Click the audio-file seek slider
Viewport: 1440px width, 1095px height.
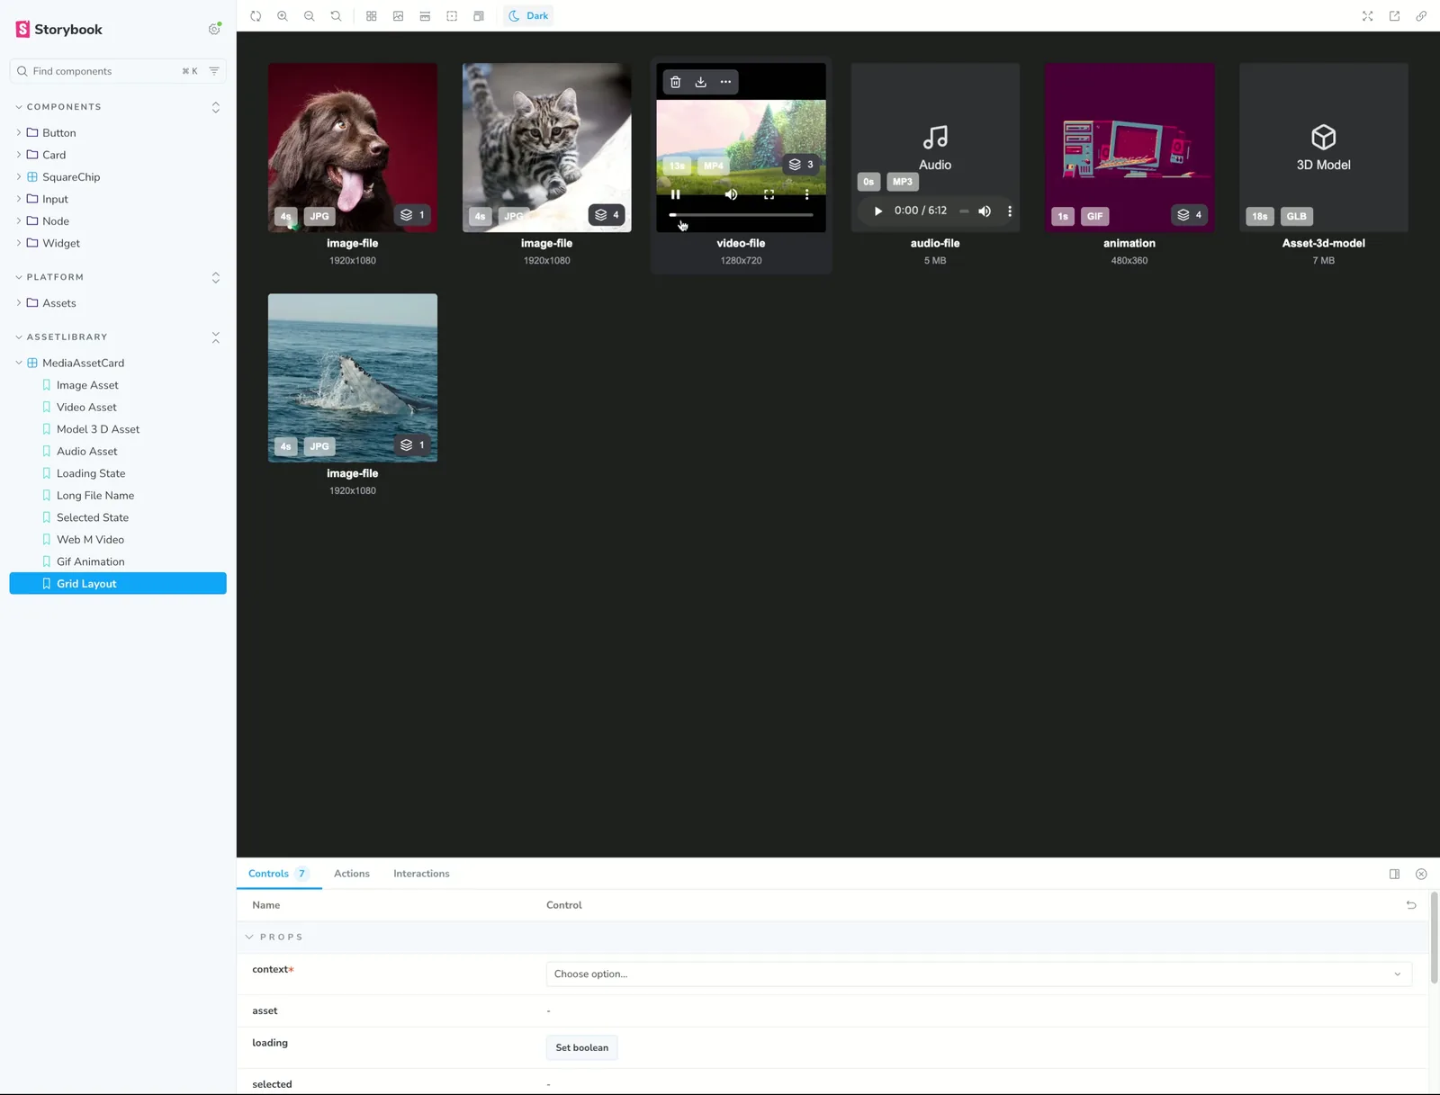pos(964,211)
